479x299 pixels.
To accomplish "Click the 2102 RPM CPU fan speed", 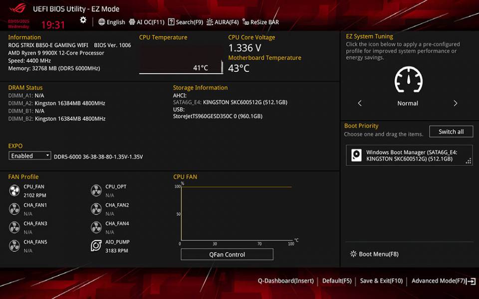I will (x=35, y=195).
